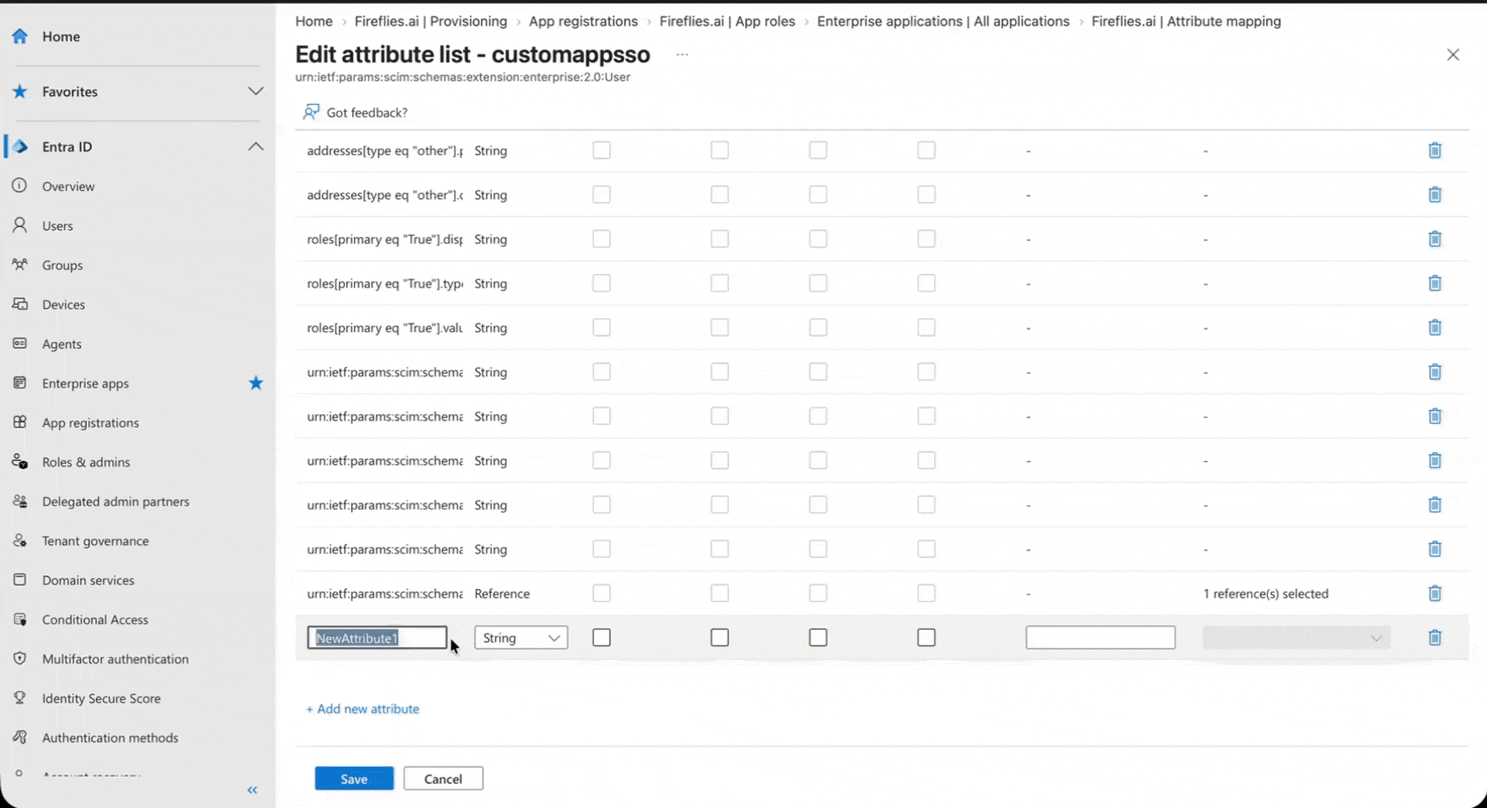
Task: Click the Favorites star icon
Action: click(20, 91)
